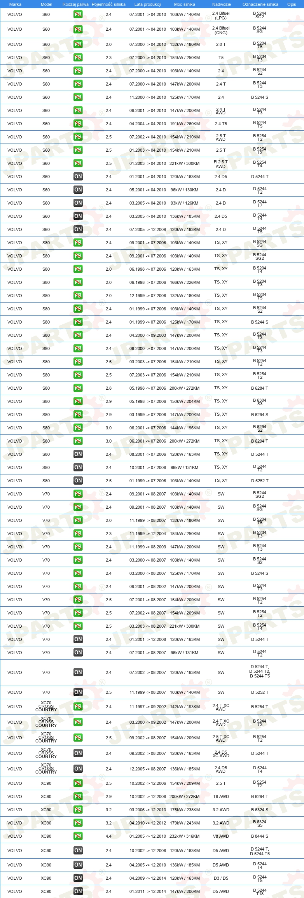Viewport: 304px width, 898px height.
Task: Select the 'T6 AWD' body cell
Action: 221,796
